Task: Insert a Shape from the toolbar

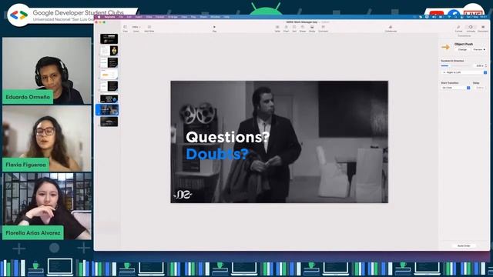Action: 303,28
